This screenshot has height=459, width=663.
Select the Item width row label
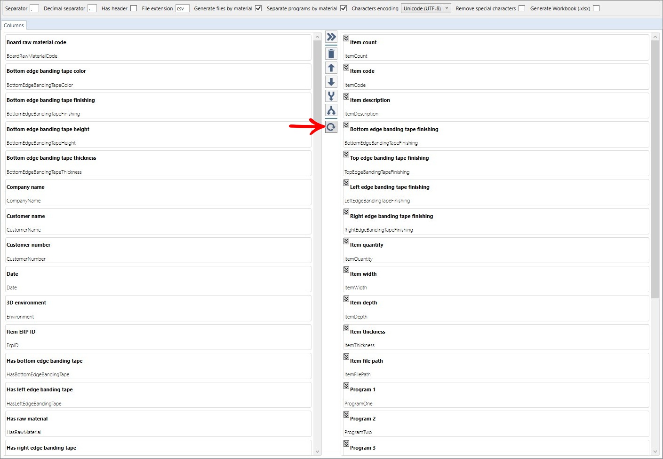[x=363, y=274]
